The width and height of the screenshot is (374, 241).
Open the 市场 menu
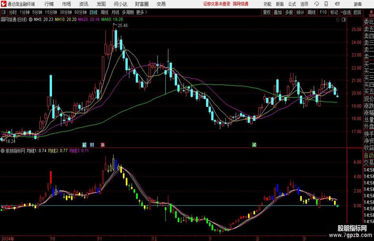click(66, 4)
